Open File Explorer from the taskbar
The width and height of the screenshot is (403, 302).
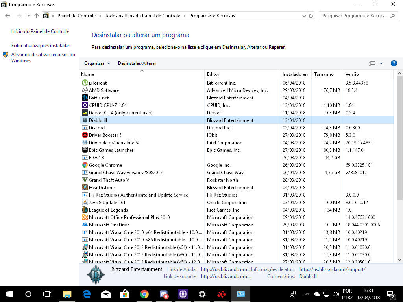[67, 294]
